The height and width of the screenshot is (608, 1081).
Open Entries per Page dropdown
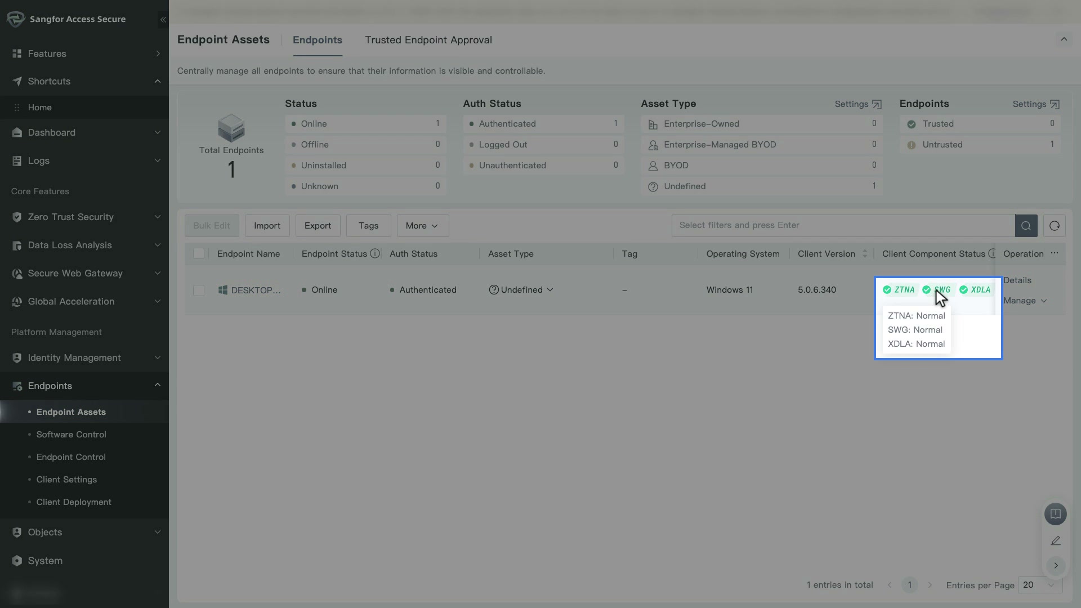[1040, 585]
